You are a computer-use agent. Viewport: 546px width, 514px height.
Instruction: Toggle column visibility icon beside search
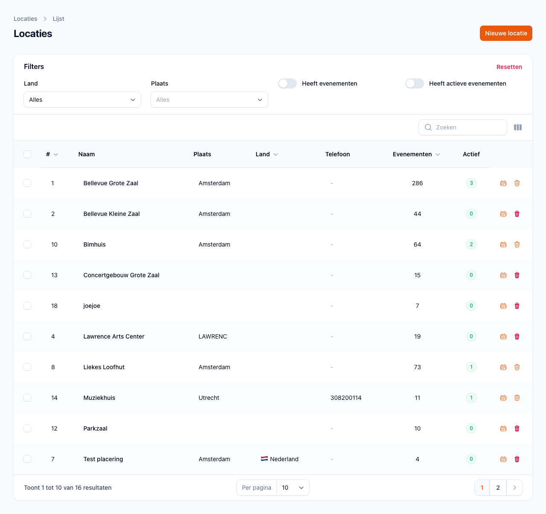pyautogui.click(x=518, y=127)
